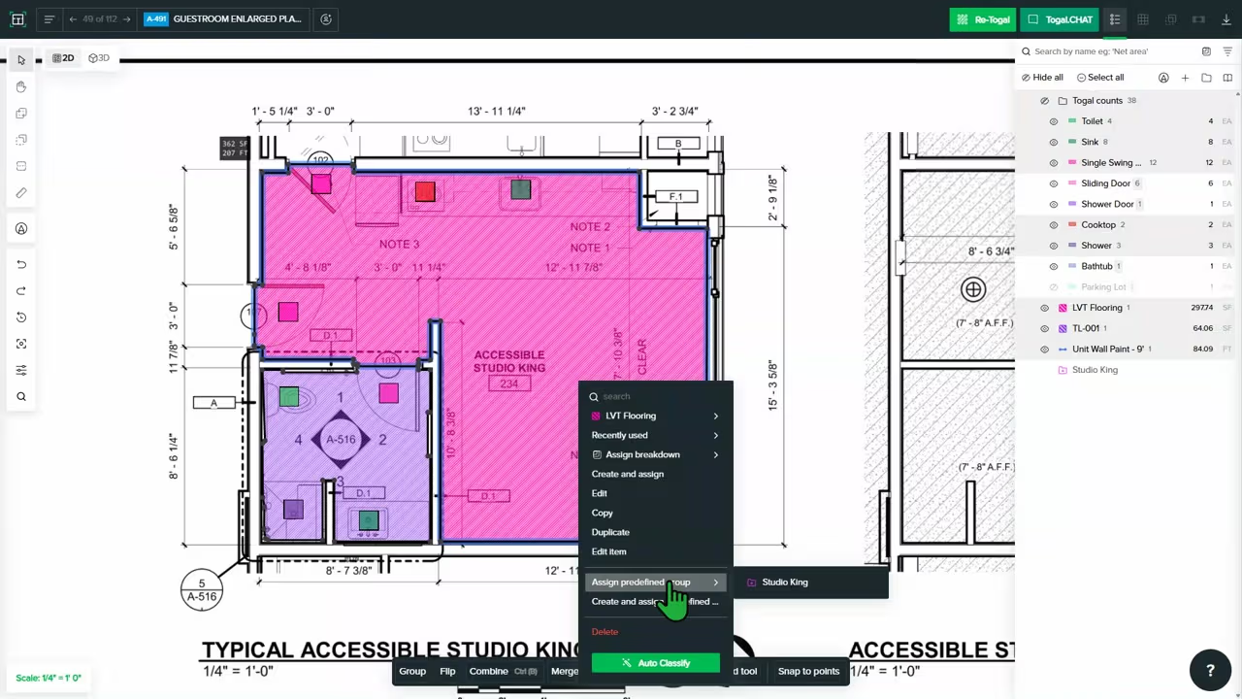
Task: Click the Auto Classify button
Action: point(656,663)
